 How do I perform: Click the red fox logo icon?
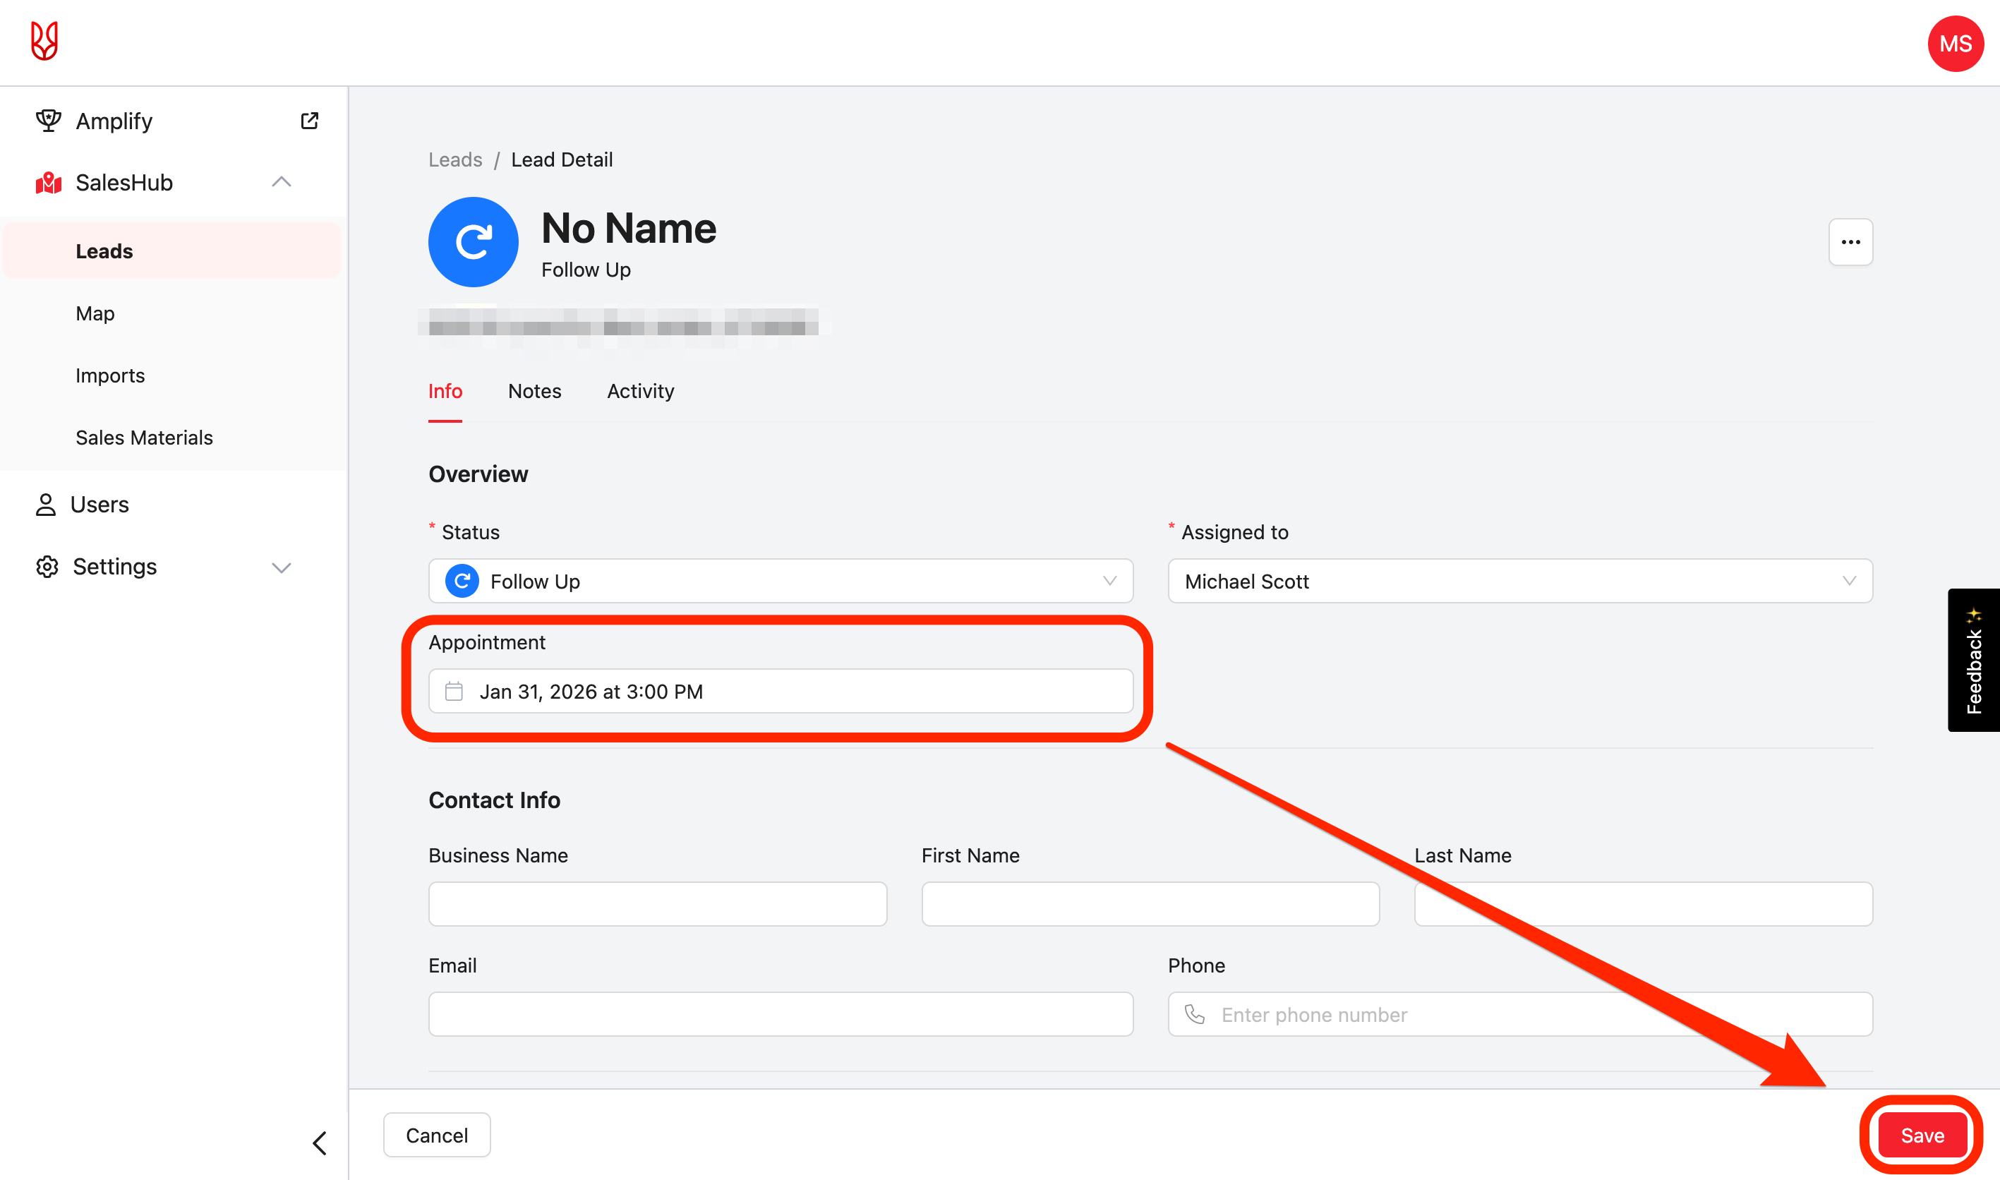coord(44,42)
